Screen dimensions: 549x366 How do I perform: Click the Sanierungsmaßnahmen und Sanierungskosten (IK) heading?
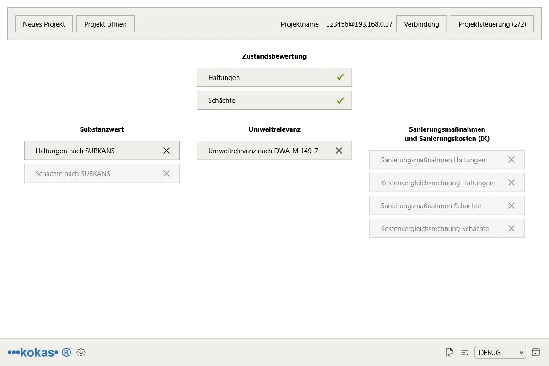(447, 134)
